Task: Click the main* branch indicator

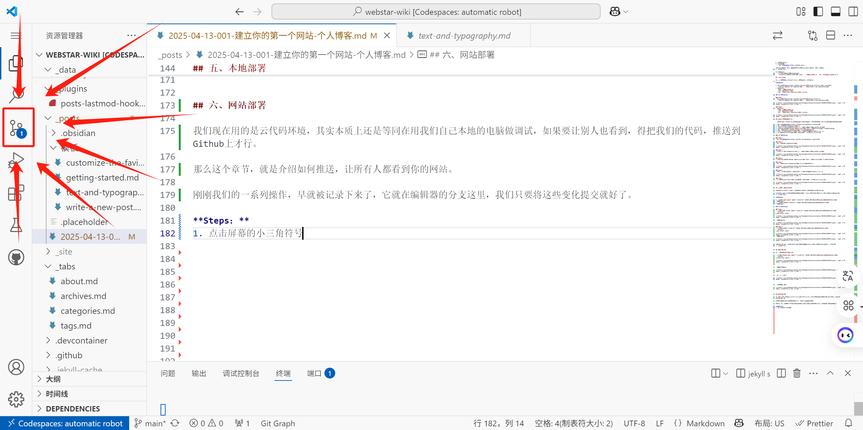Action: (151, 423)
